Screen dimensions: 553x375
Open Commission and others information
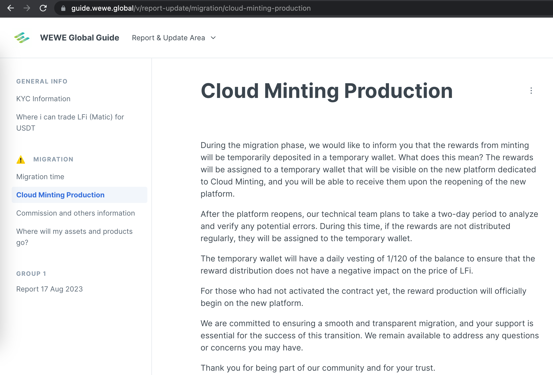(x=75, y=213)
